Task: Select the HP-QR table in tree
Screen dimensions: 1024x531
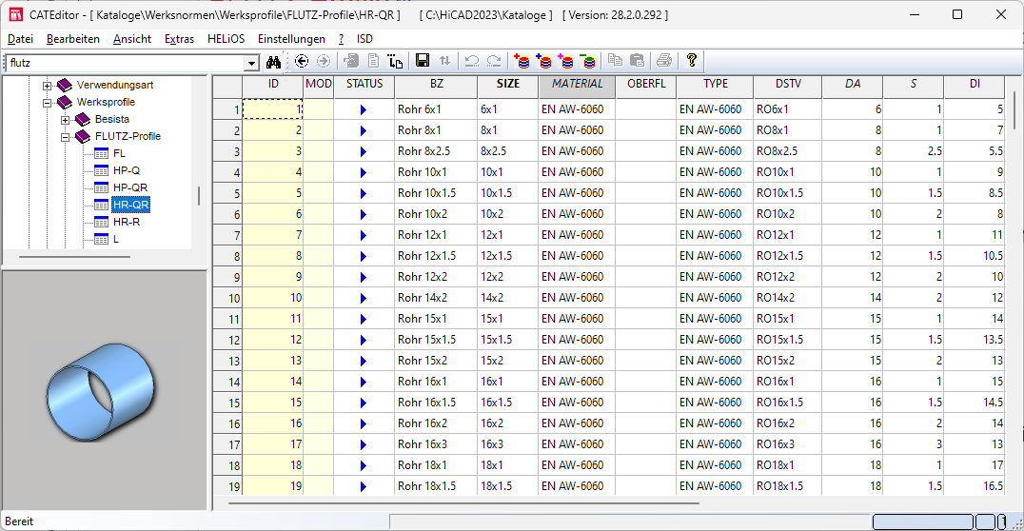Action: click(130, 187)
